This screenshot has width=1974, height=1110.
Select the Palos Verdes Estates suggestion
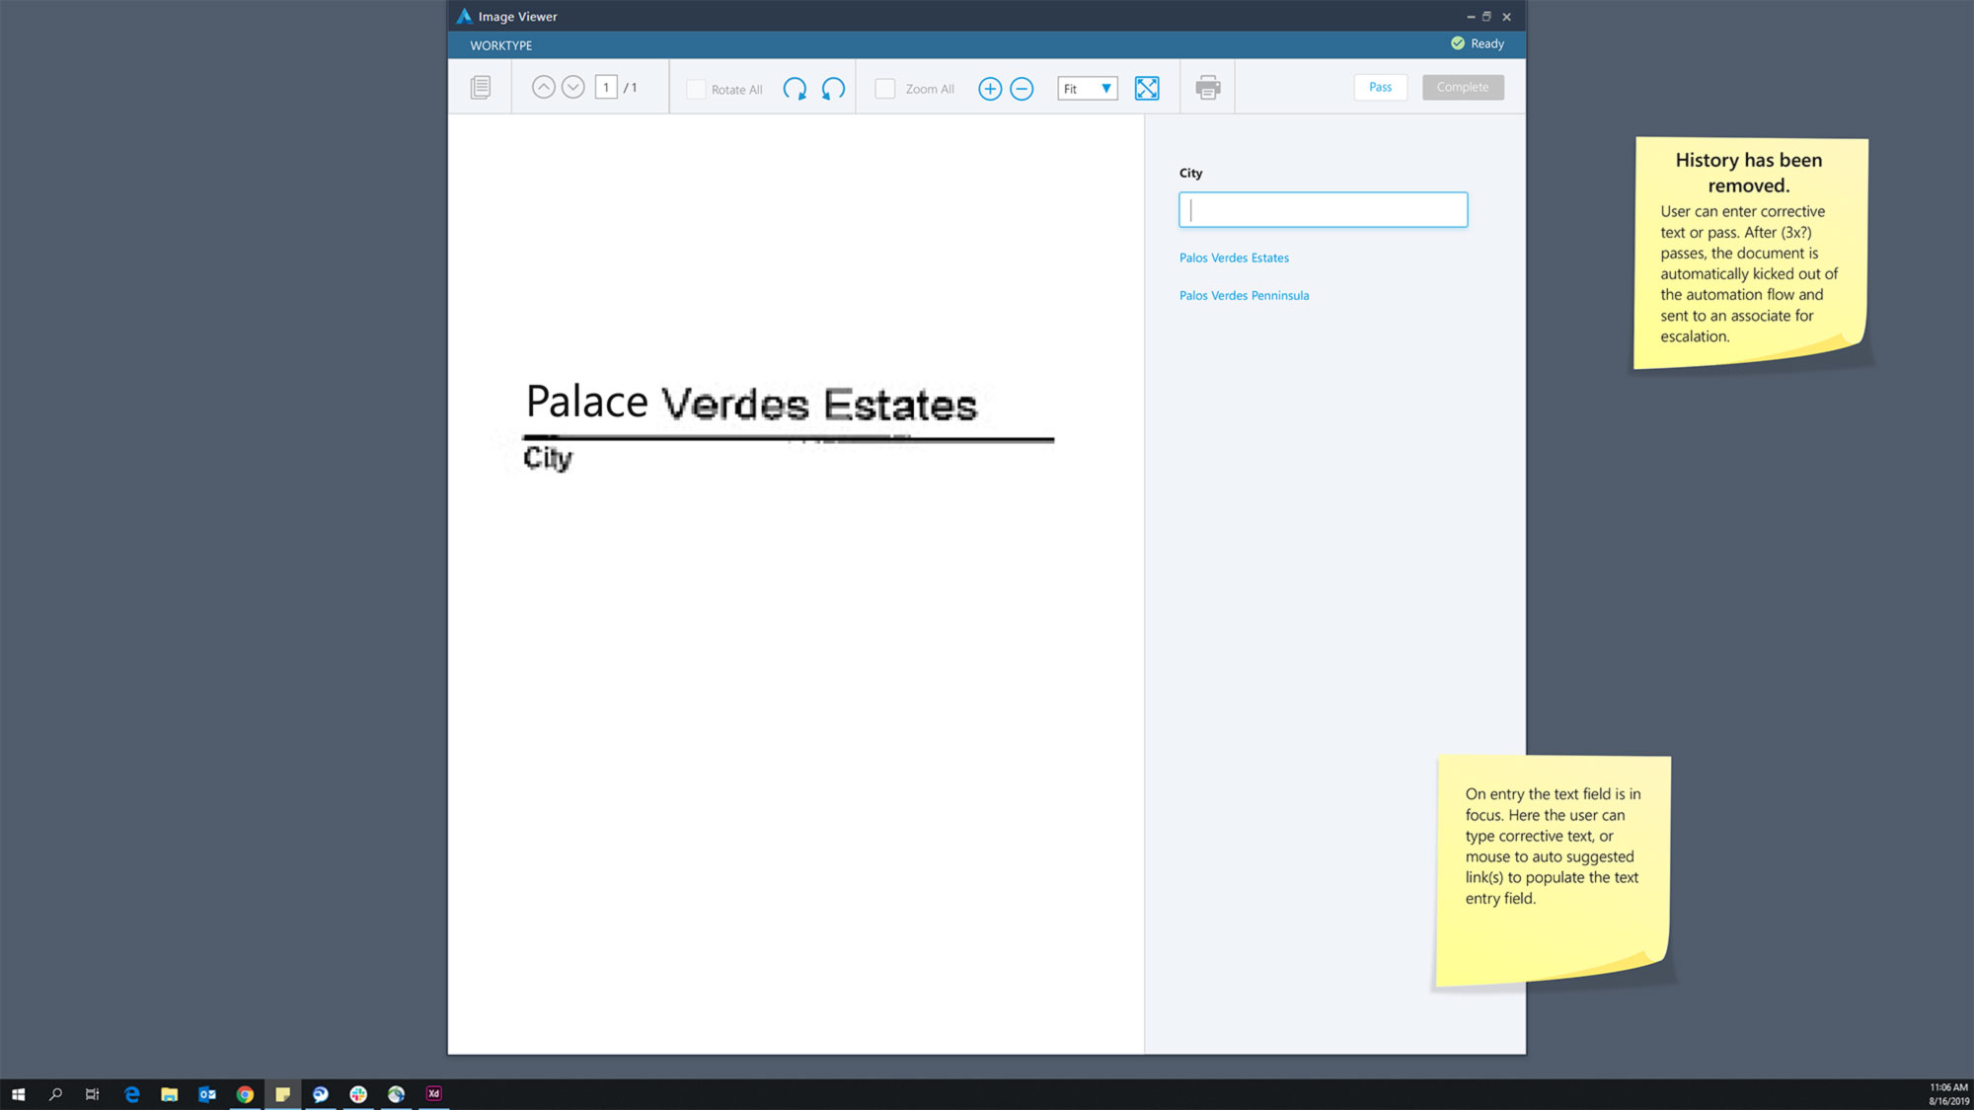tap(1234, 258)
